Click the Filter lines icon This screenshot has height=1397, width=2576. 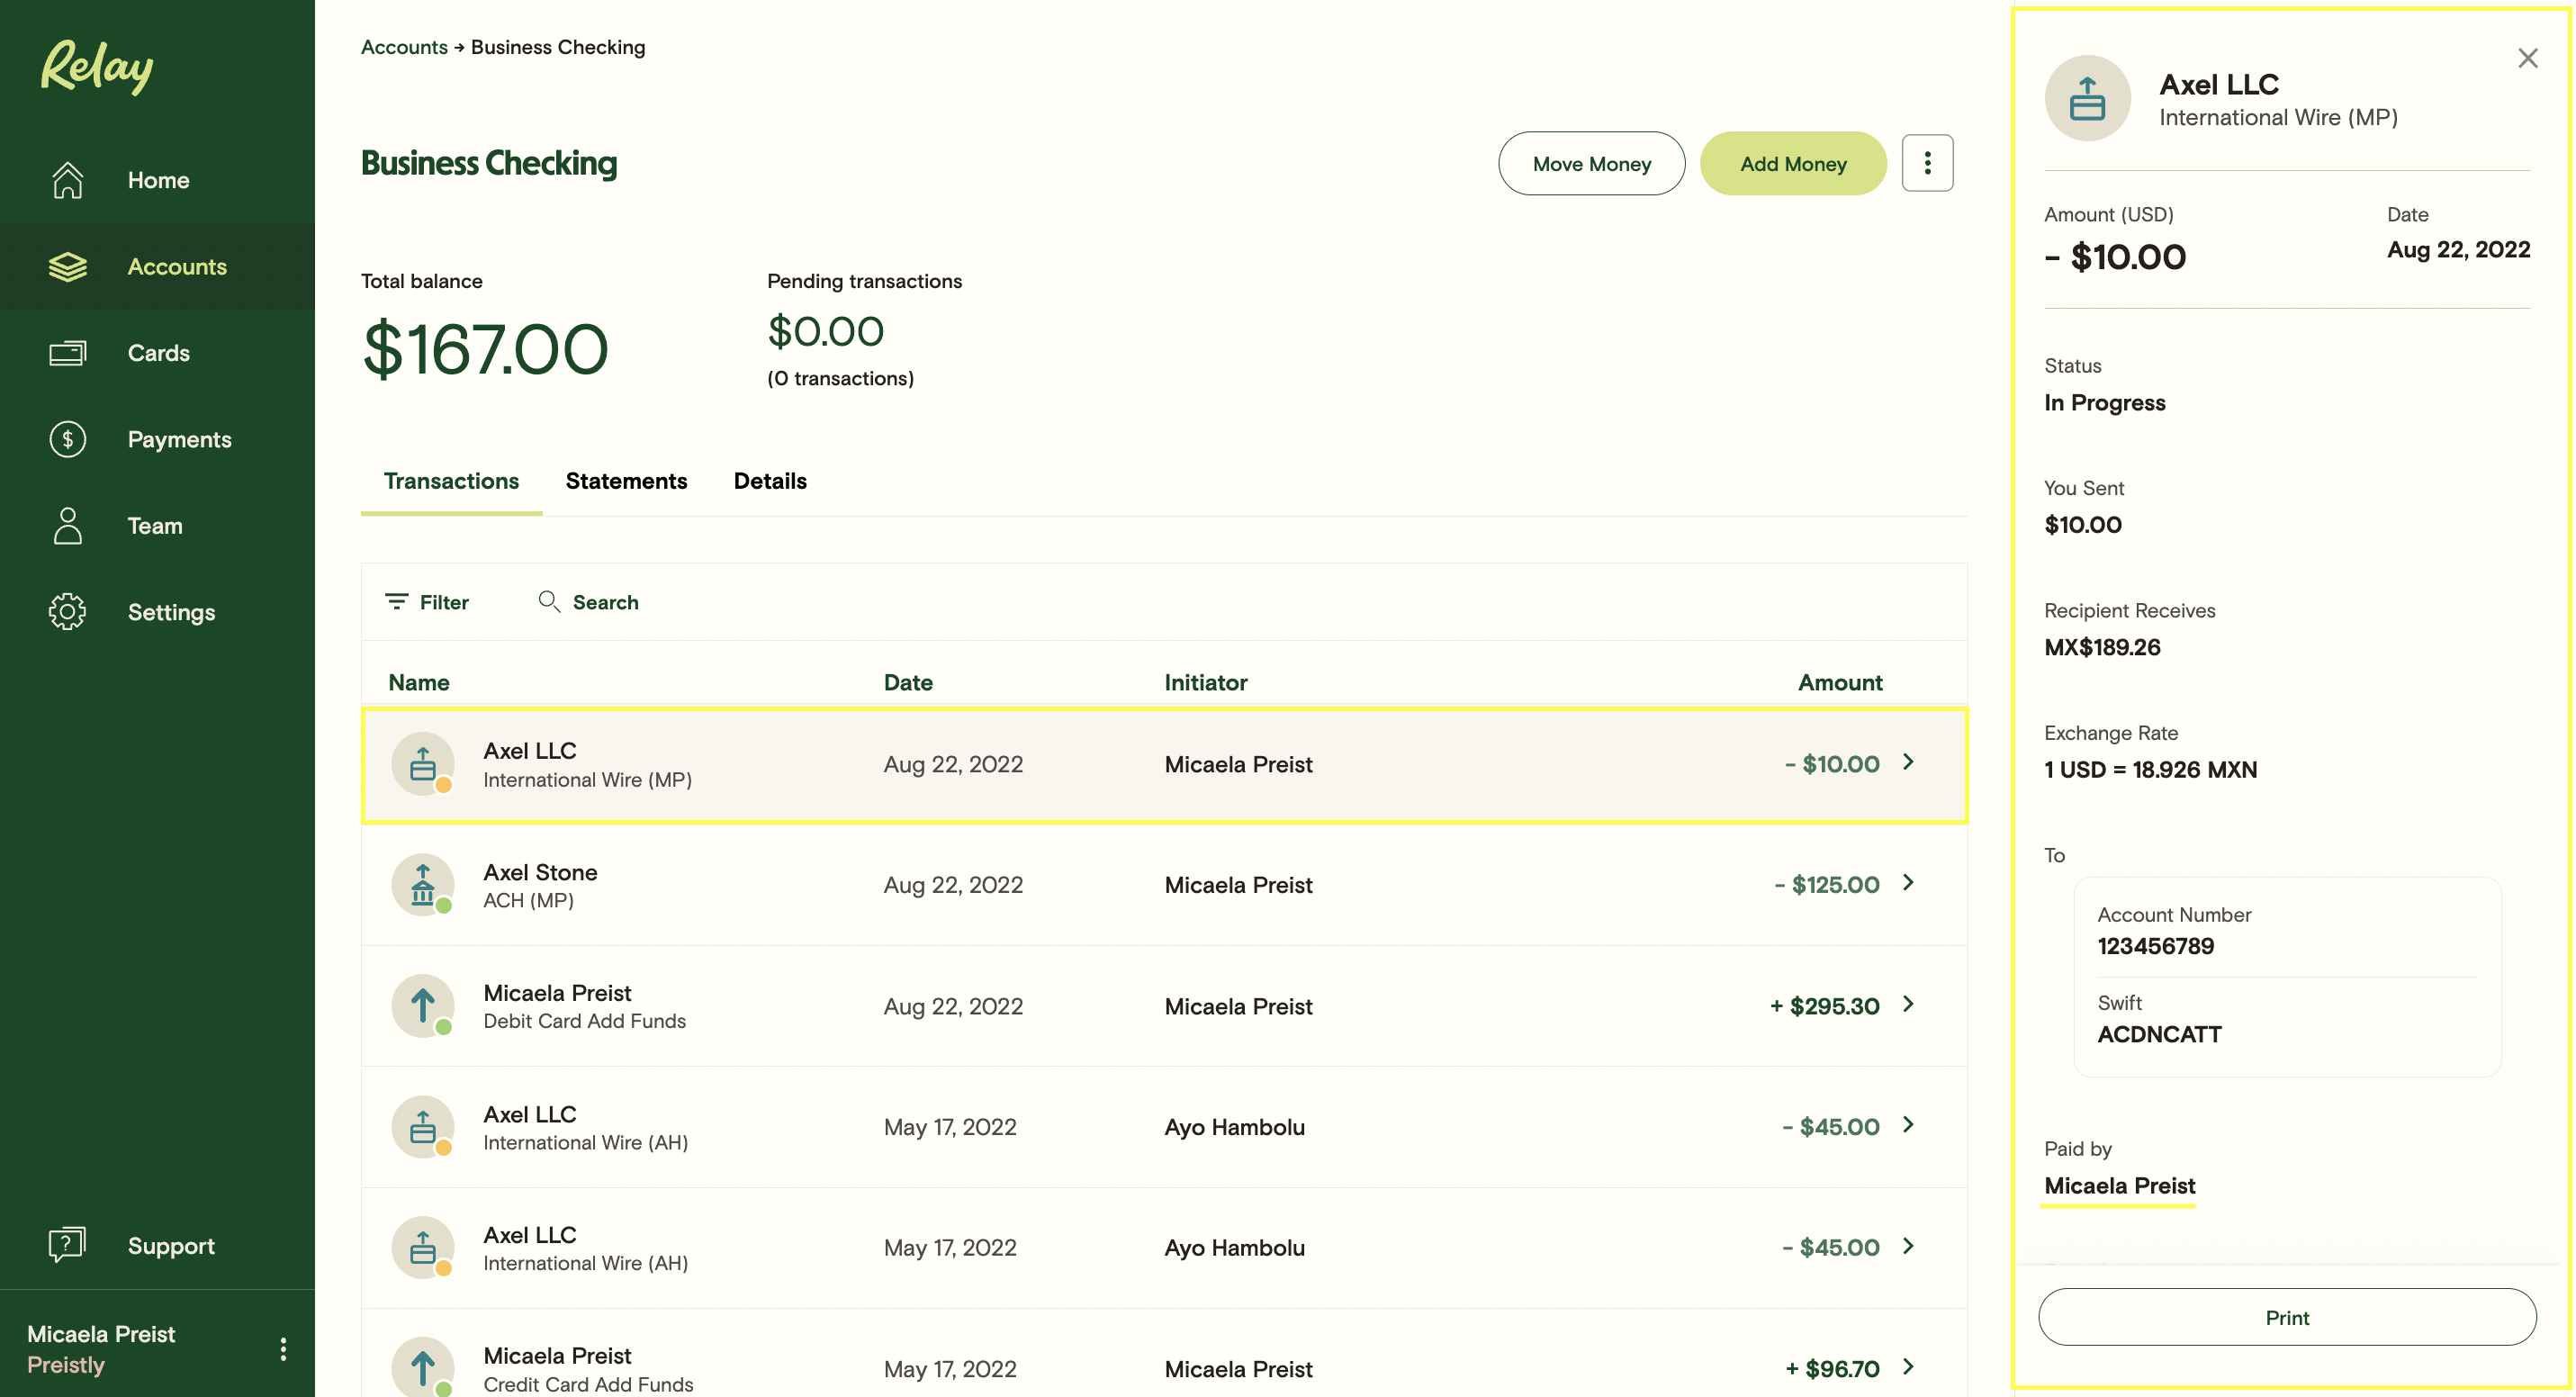click(397, 601)
